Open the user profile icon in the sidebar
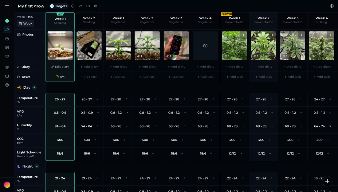 7,85
